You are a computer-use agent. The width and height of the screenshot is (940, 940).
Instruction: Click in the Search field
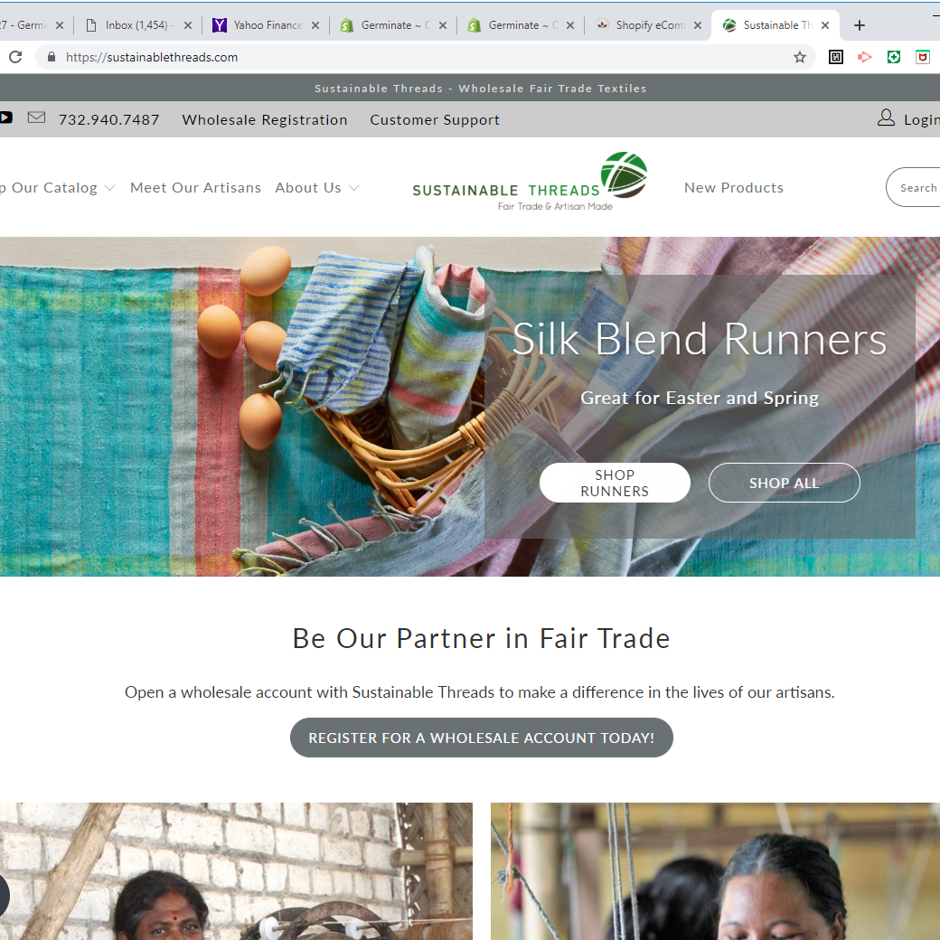pyautogui.click(x=913, y=187)
